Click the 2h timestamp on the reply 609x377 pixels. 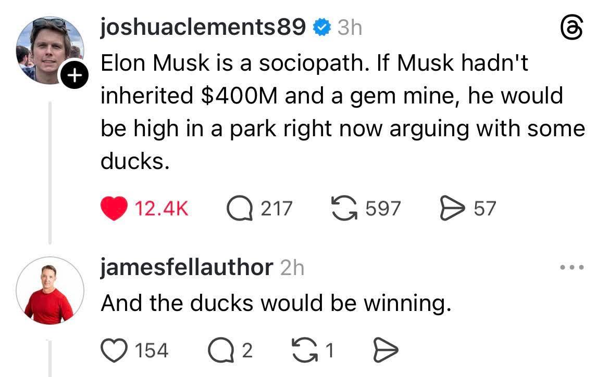point(290,267)
